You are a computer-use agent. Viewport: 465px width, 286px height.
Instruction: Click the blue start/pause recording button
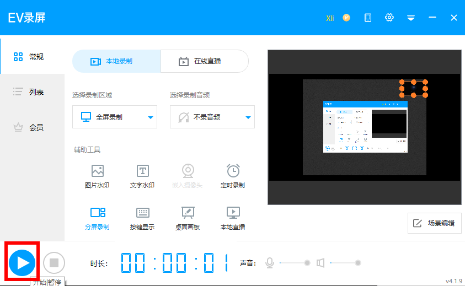pyautogui.click(x=22, y=263)
